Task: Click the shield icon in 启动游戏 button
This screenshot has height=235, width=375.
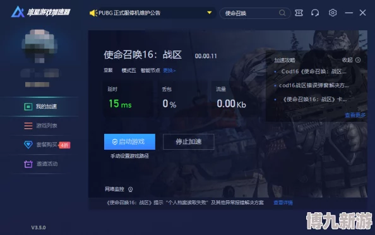Action: pyautogui.click(x=114, y=142)
